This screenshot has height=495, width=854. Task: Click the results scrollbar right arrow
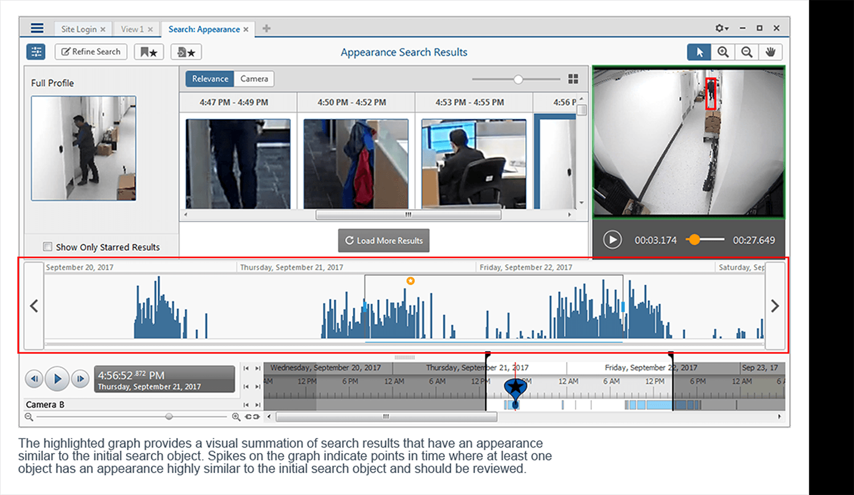coord(570,215)
